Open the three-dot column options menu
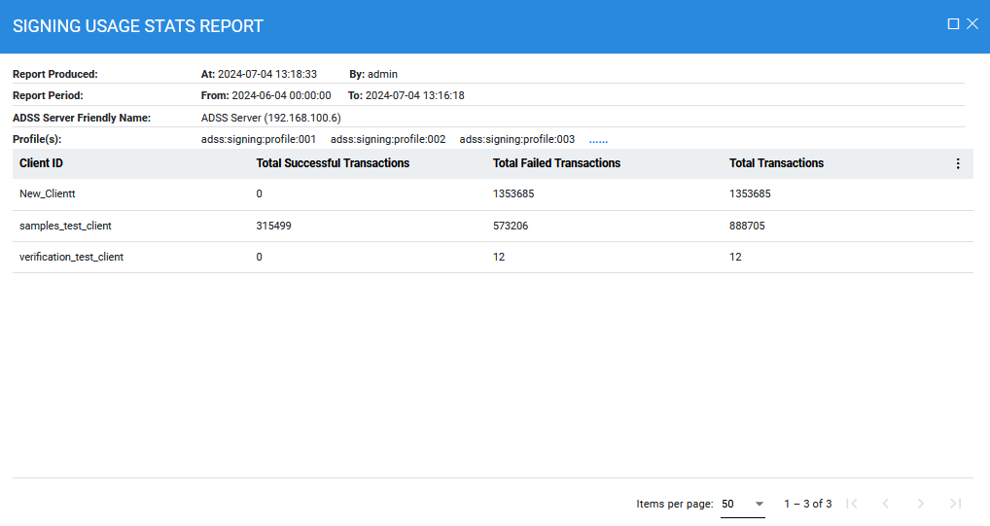Viewport: 990px width, 526px height. pyautogui.click(x=957, y=164)
